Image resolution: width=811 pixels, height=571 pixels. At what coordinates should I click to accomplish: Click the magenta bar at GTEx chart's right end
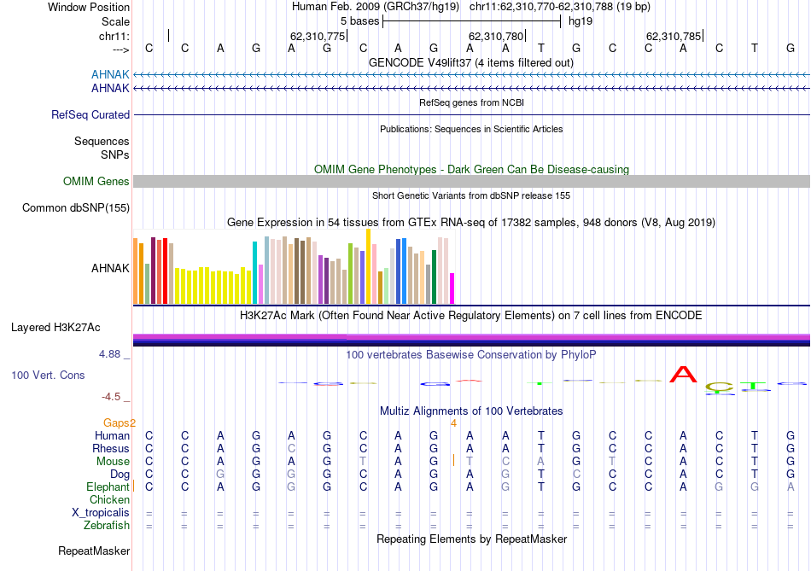(x=452, y=288)
